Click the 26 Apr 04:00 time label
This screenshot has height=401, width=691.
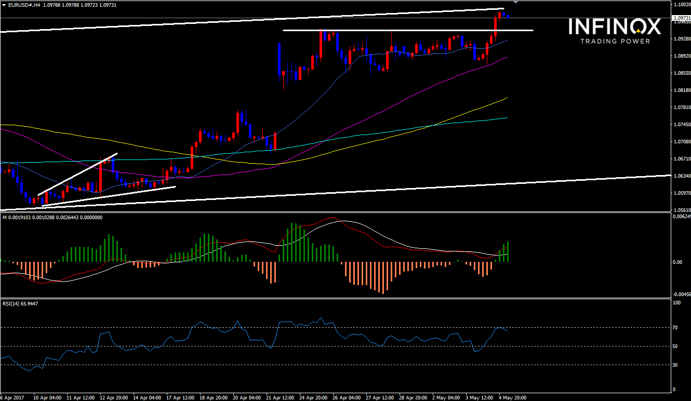click(346, 397)
